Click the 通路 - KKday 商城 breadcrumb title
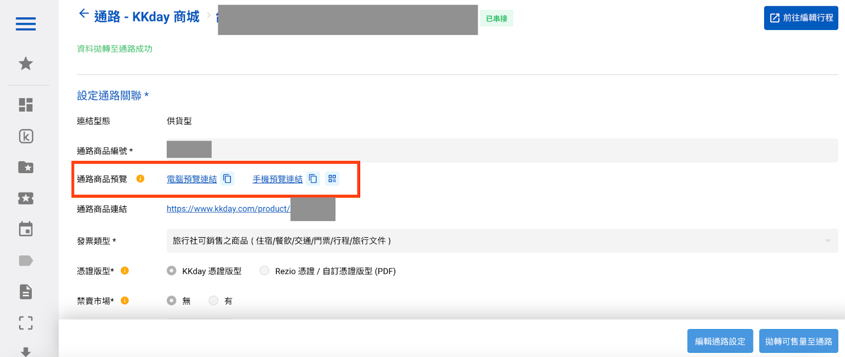This screenshot has width=845, height=357. pos(147,17)
